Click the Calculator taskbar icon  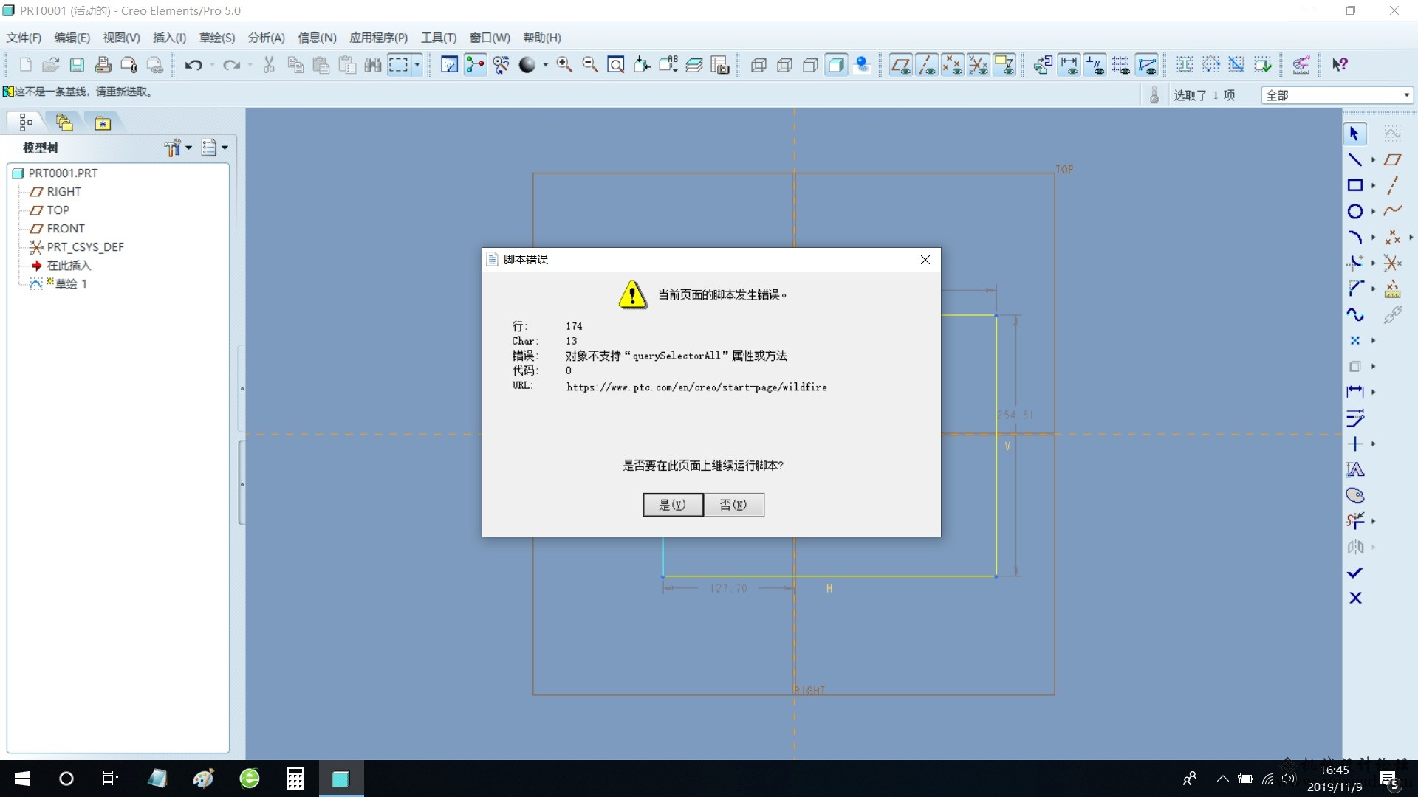295,779
